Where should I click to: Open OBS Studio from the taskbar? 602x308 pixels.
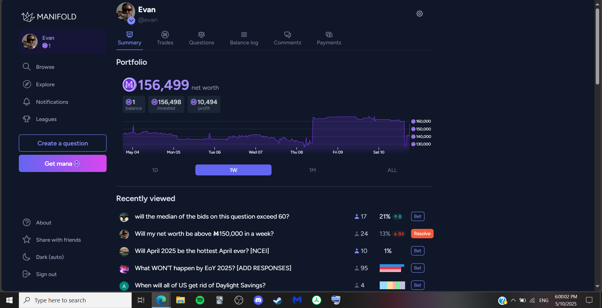point(239,300)
